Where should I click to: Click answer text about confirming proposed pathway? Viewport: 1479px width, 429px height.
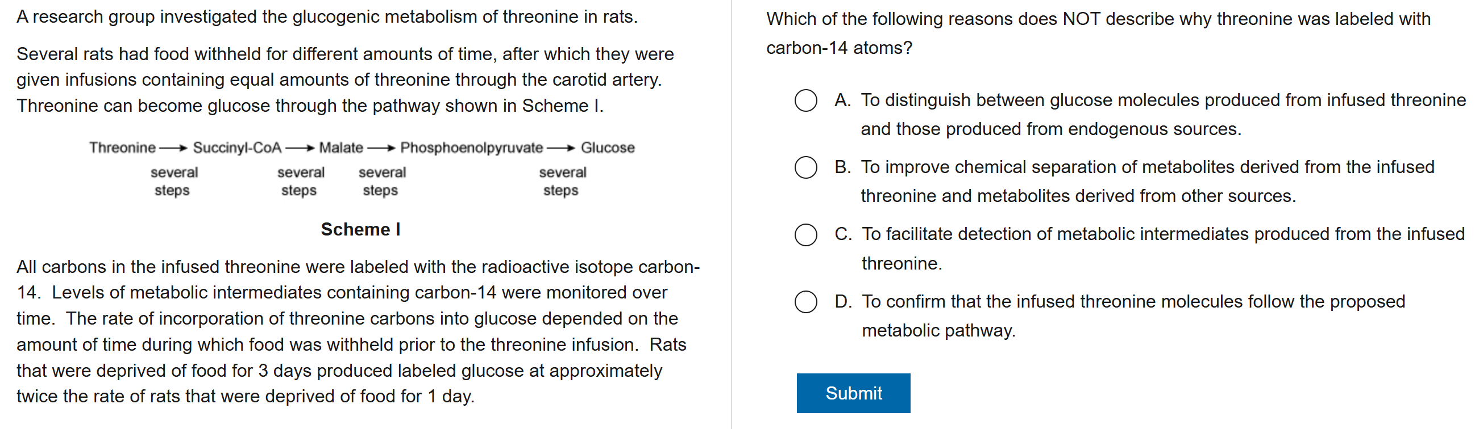coord(1134,316)
